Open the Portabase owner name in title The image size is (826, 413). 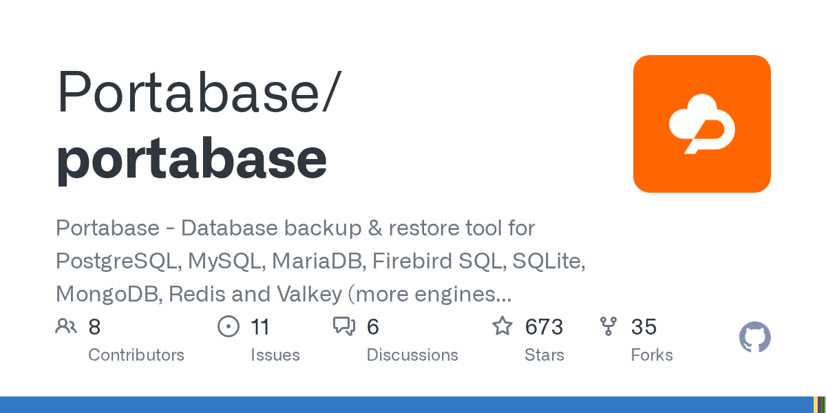click(x=191, y=92)
